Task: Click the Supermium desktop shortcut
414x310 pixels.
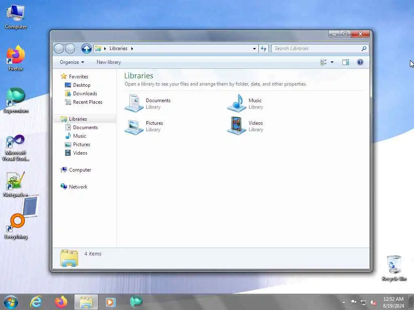Action: tap(16, 100)
